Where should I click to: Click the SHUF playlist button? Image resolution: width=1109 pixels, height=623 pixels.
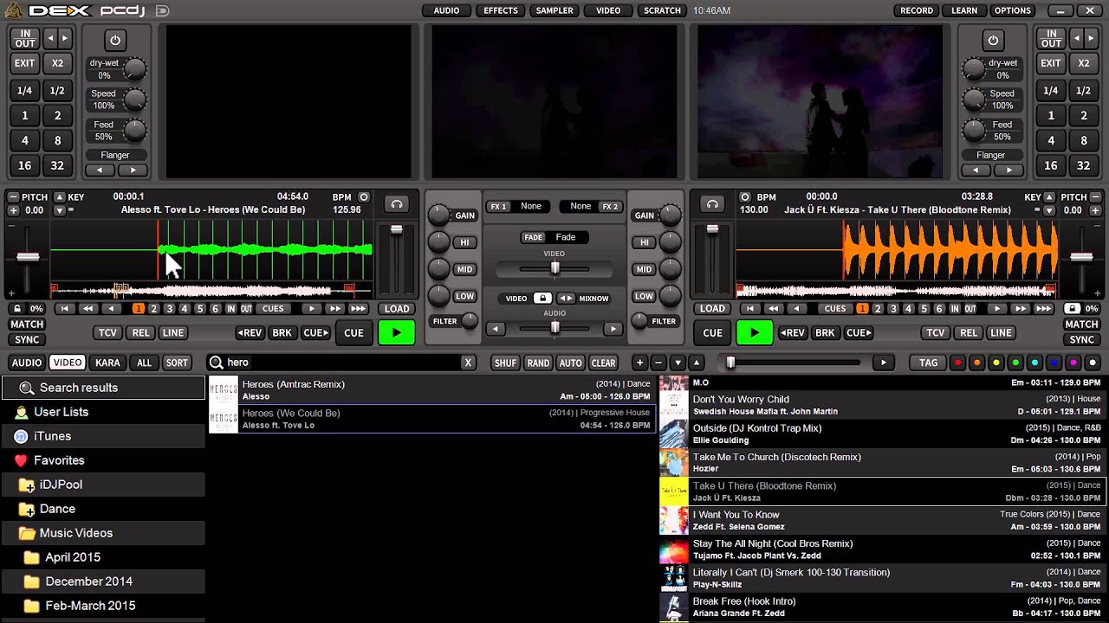coord(505,363)
